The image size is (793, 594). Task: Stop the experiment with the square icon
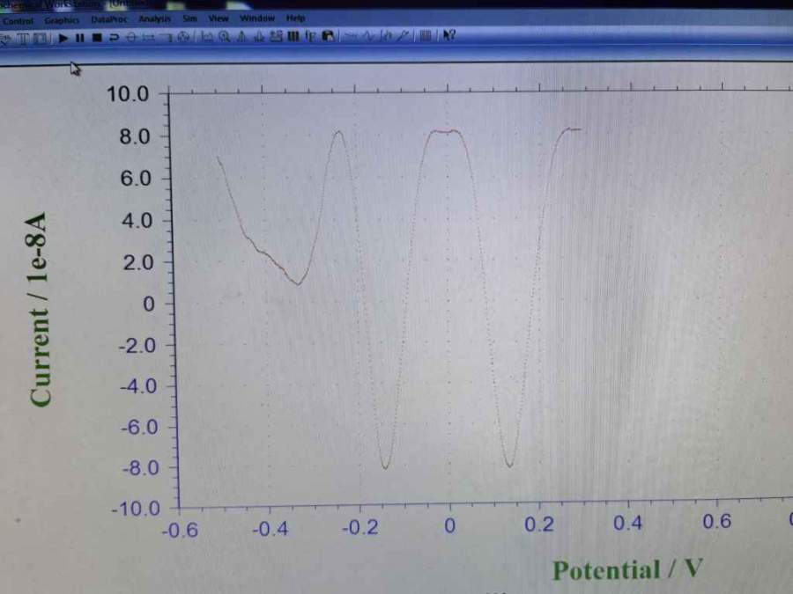coord(97,38)
